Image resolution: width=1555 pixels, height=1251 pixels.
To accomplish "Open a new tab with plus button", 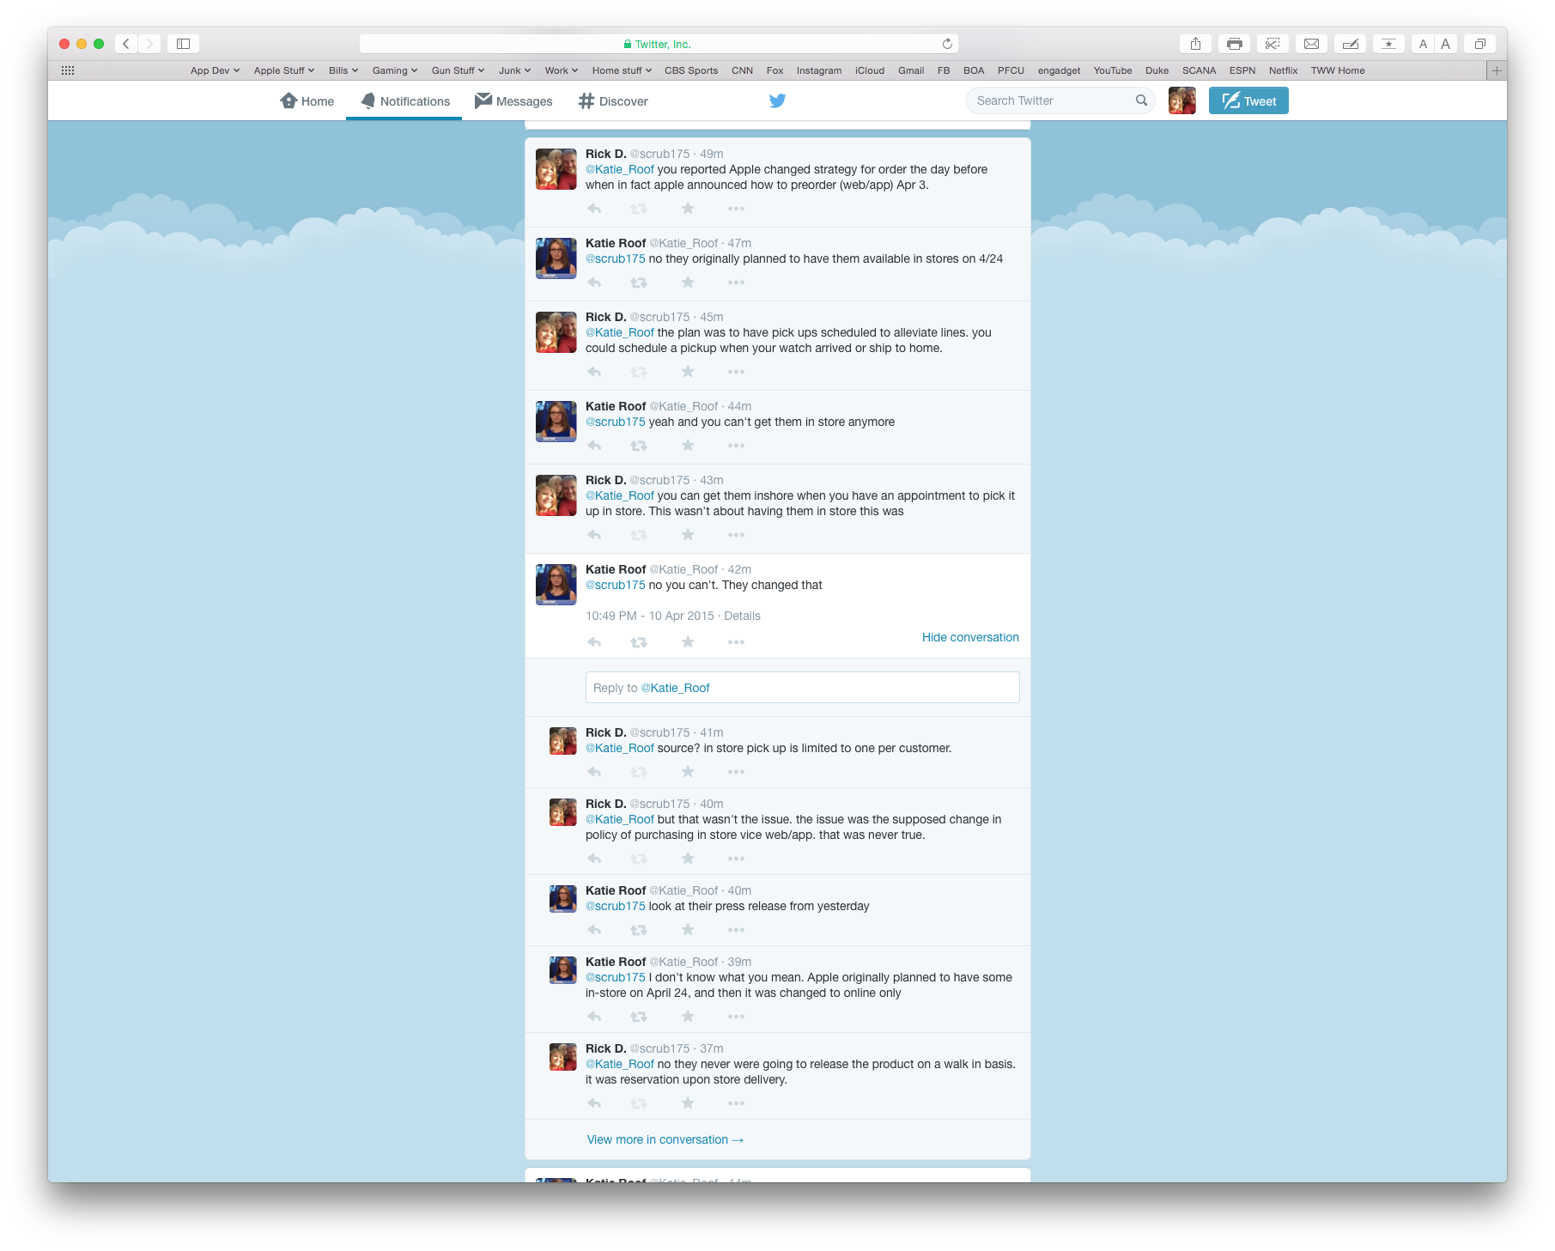I will click(x=1497, y=70).
